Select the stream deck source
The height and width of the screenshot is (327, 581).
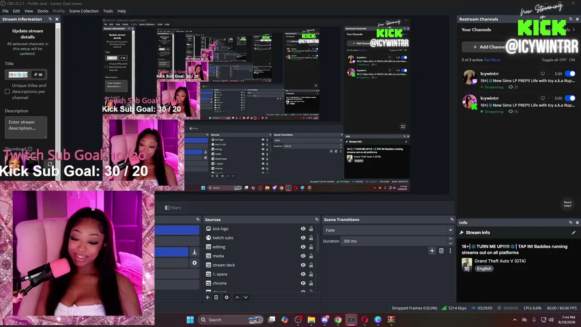(224, 265)
